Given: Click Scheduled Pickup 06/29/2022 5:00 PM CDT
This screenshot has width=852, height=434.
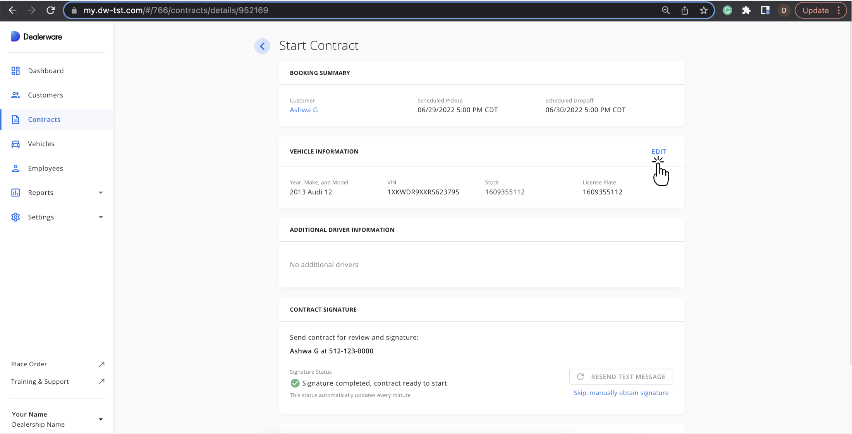Looking at the screenshot, I should click(x=458, y=110).
